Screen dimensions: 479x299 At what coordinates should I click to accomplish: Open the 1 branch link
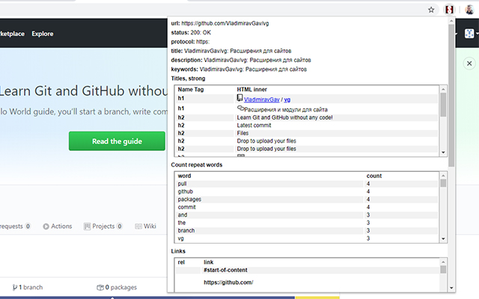click(28, 287)
